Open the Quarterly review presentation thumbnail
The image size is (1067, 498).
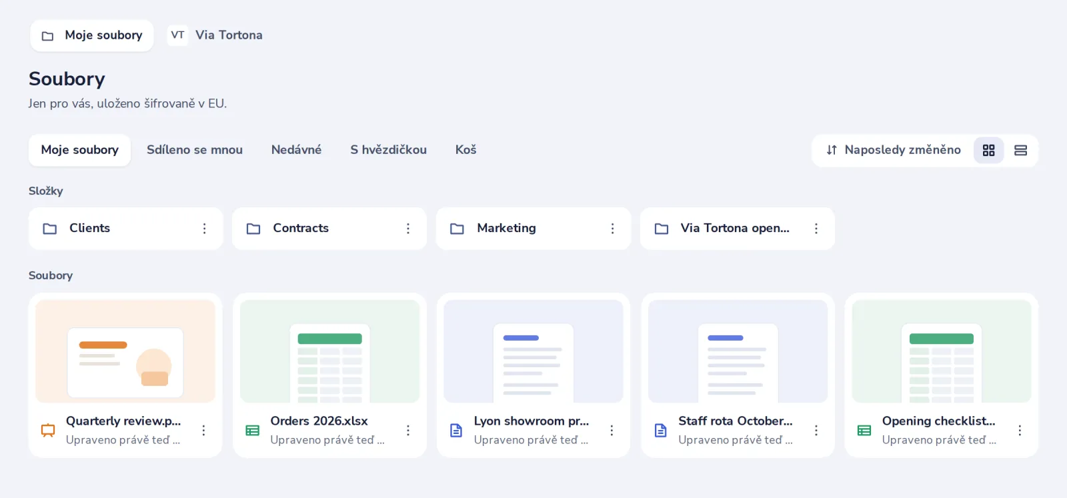point(125,351)
